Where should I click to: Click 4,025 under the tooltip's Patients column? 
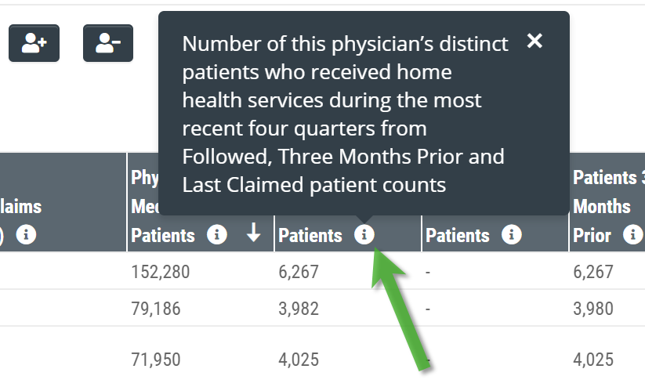[299, 360]
